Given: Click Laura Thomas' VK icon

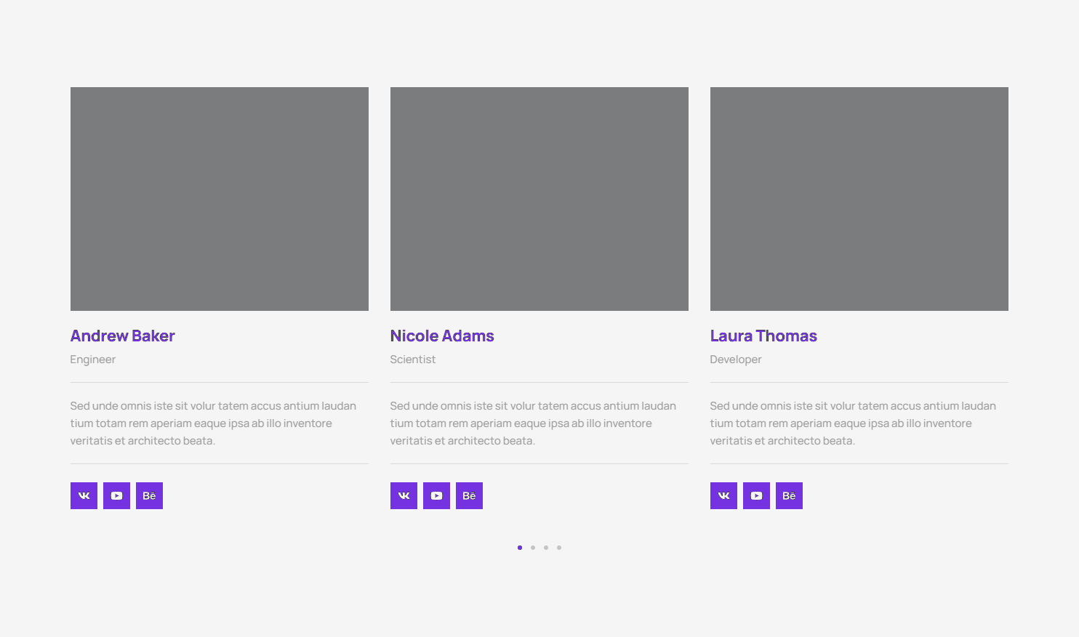Looking at the screenshot, I should (x=723, y=496).
